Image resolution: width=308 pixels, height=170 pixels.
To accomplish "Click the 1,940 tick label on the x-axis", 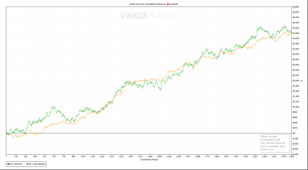I will (150, 156).
